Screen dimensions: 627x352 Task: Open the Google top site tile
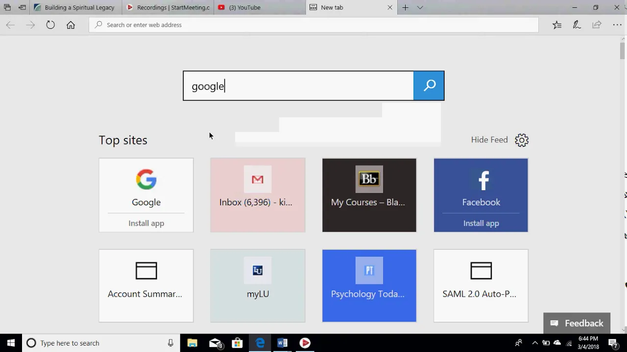(146, 195)
